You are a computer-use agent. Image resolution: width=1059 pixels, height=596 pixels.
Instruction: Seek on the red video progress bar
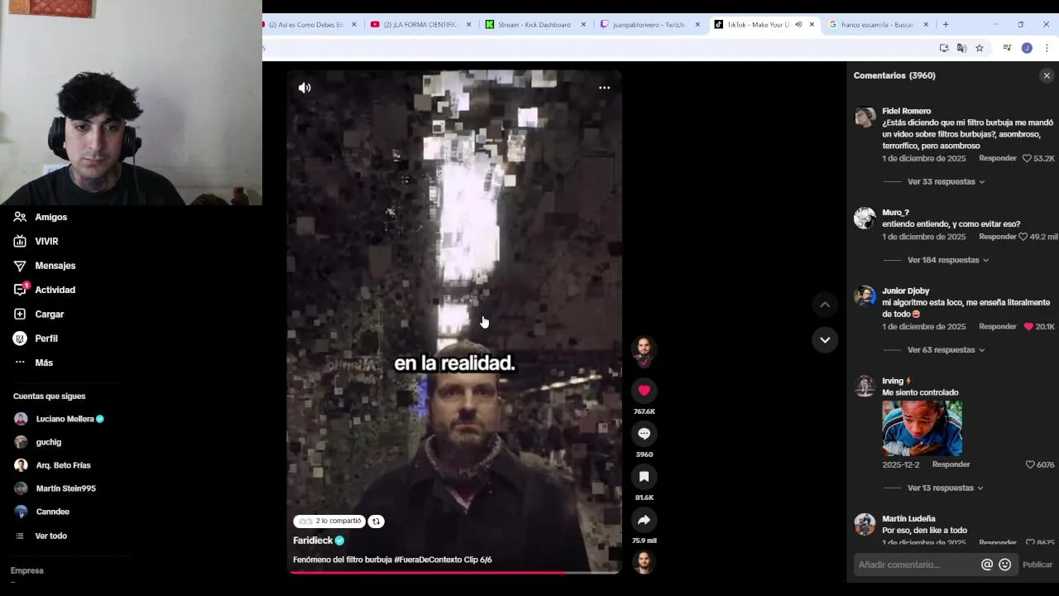tap(454, 572)
